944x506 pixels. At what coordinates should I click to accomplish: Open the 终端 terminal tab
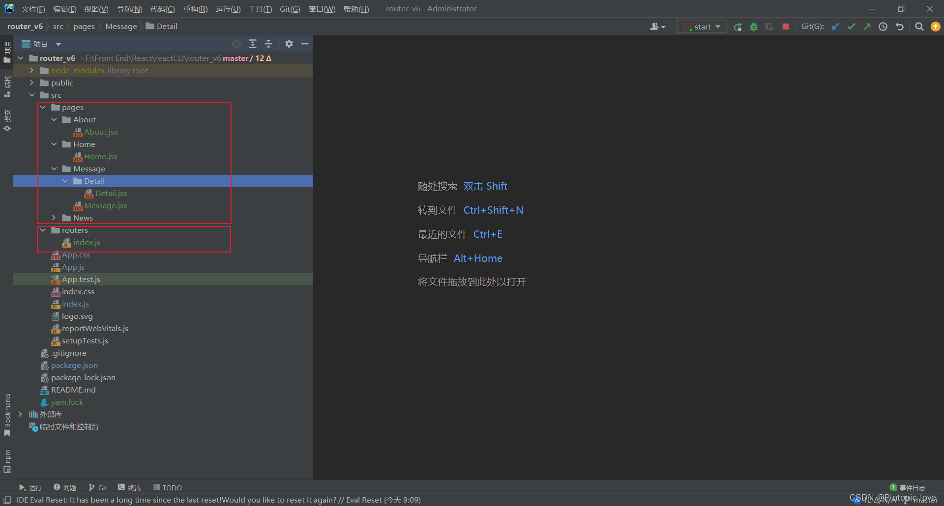[x=129, y=487]
